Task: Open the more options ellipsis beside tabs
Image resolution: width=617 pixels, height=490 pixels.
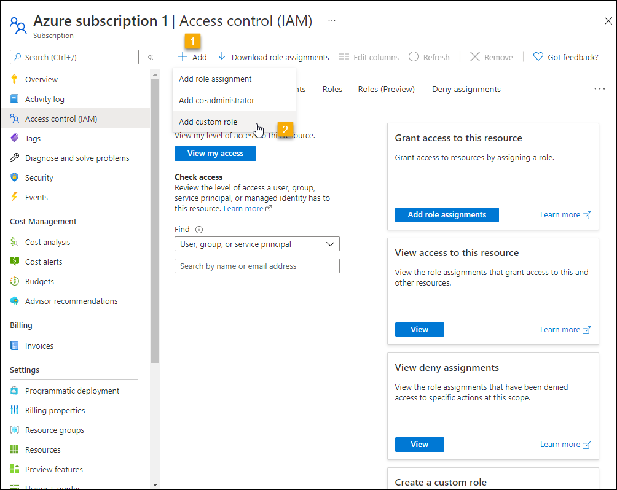Action: pyautogui.click(x=600, y=89)
